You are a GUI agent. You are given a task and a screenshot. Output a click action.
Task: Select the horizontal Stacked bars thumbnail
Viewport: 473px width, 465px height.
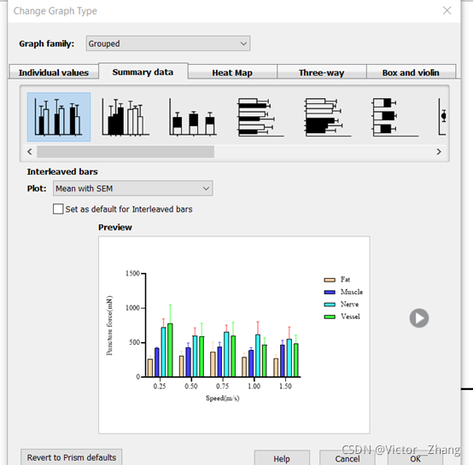click(395, 117)
